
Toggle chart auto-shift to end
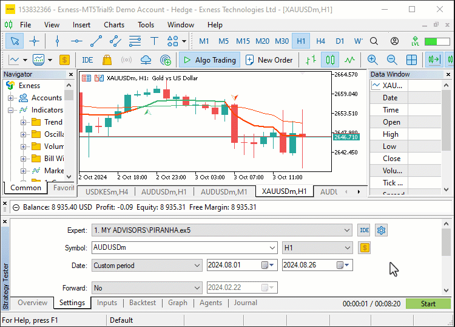click(x=434, y=60)
